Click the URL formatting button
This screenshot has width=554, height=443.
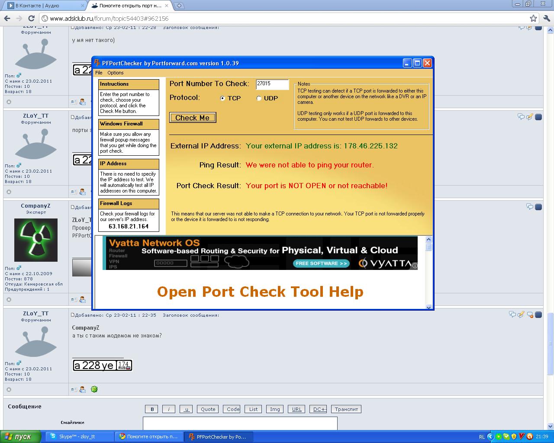tap(296, 409)
